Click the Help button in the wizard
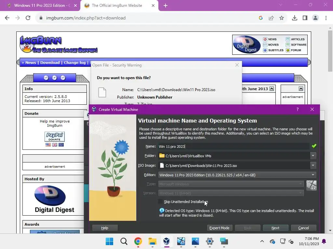 [x=105, y=228]
